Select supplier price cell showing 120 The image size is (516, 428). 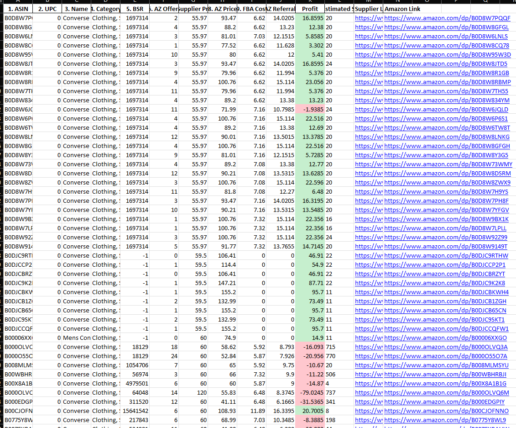pos(193,393)
